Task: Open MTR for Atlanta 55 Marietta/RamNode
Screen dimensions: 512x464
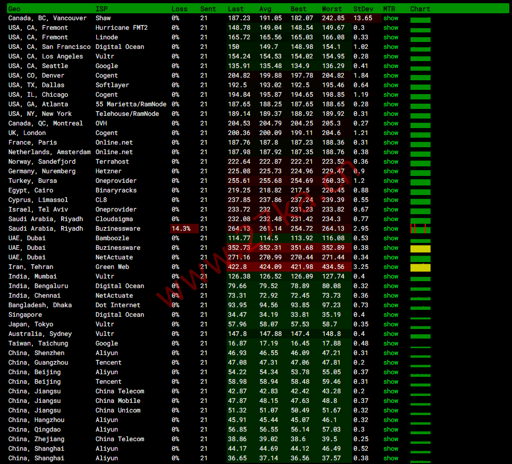Action: tap(391, 104)
